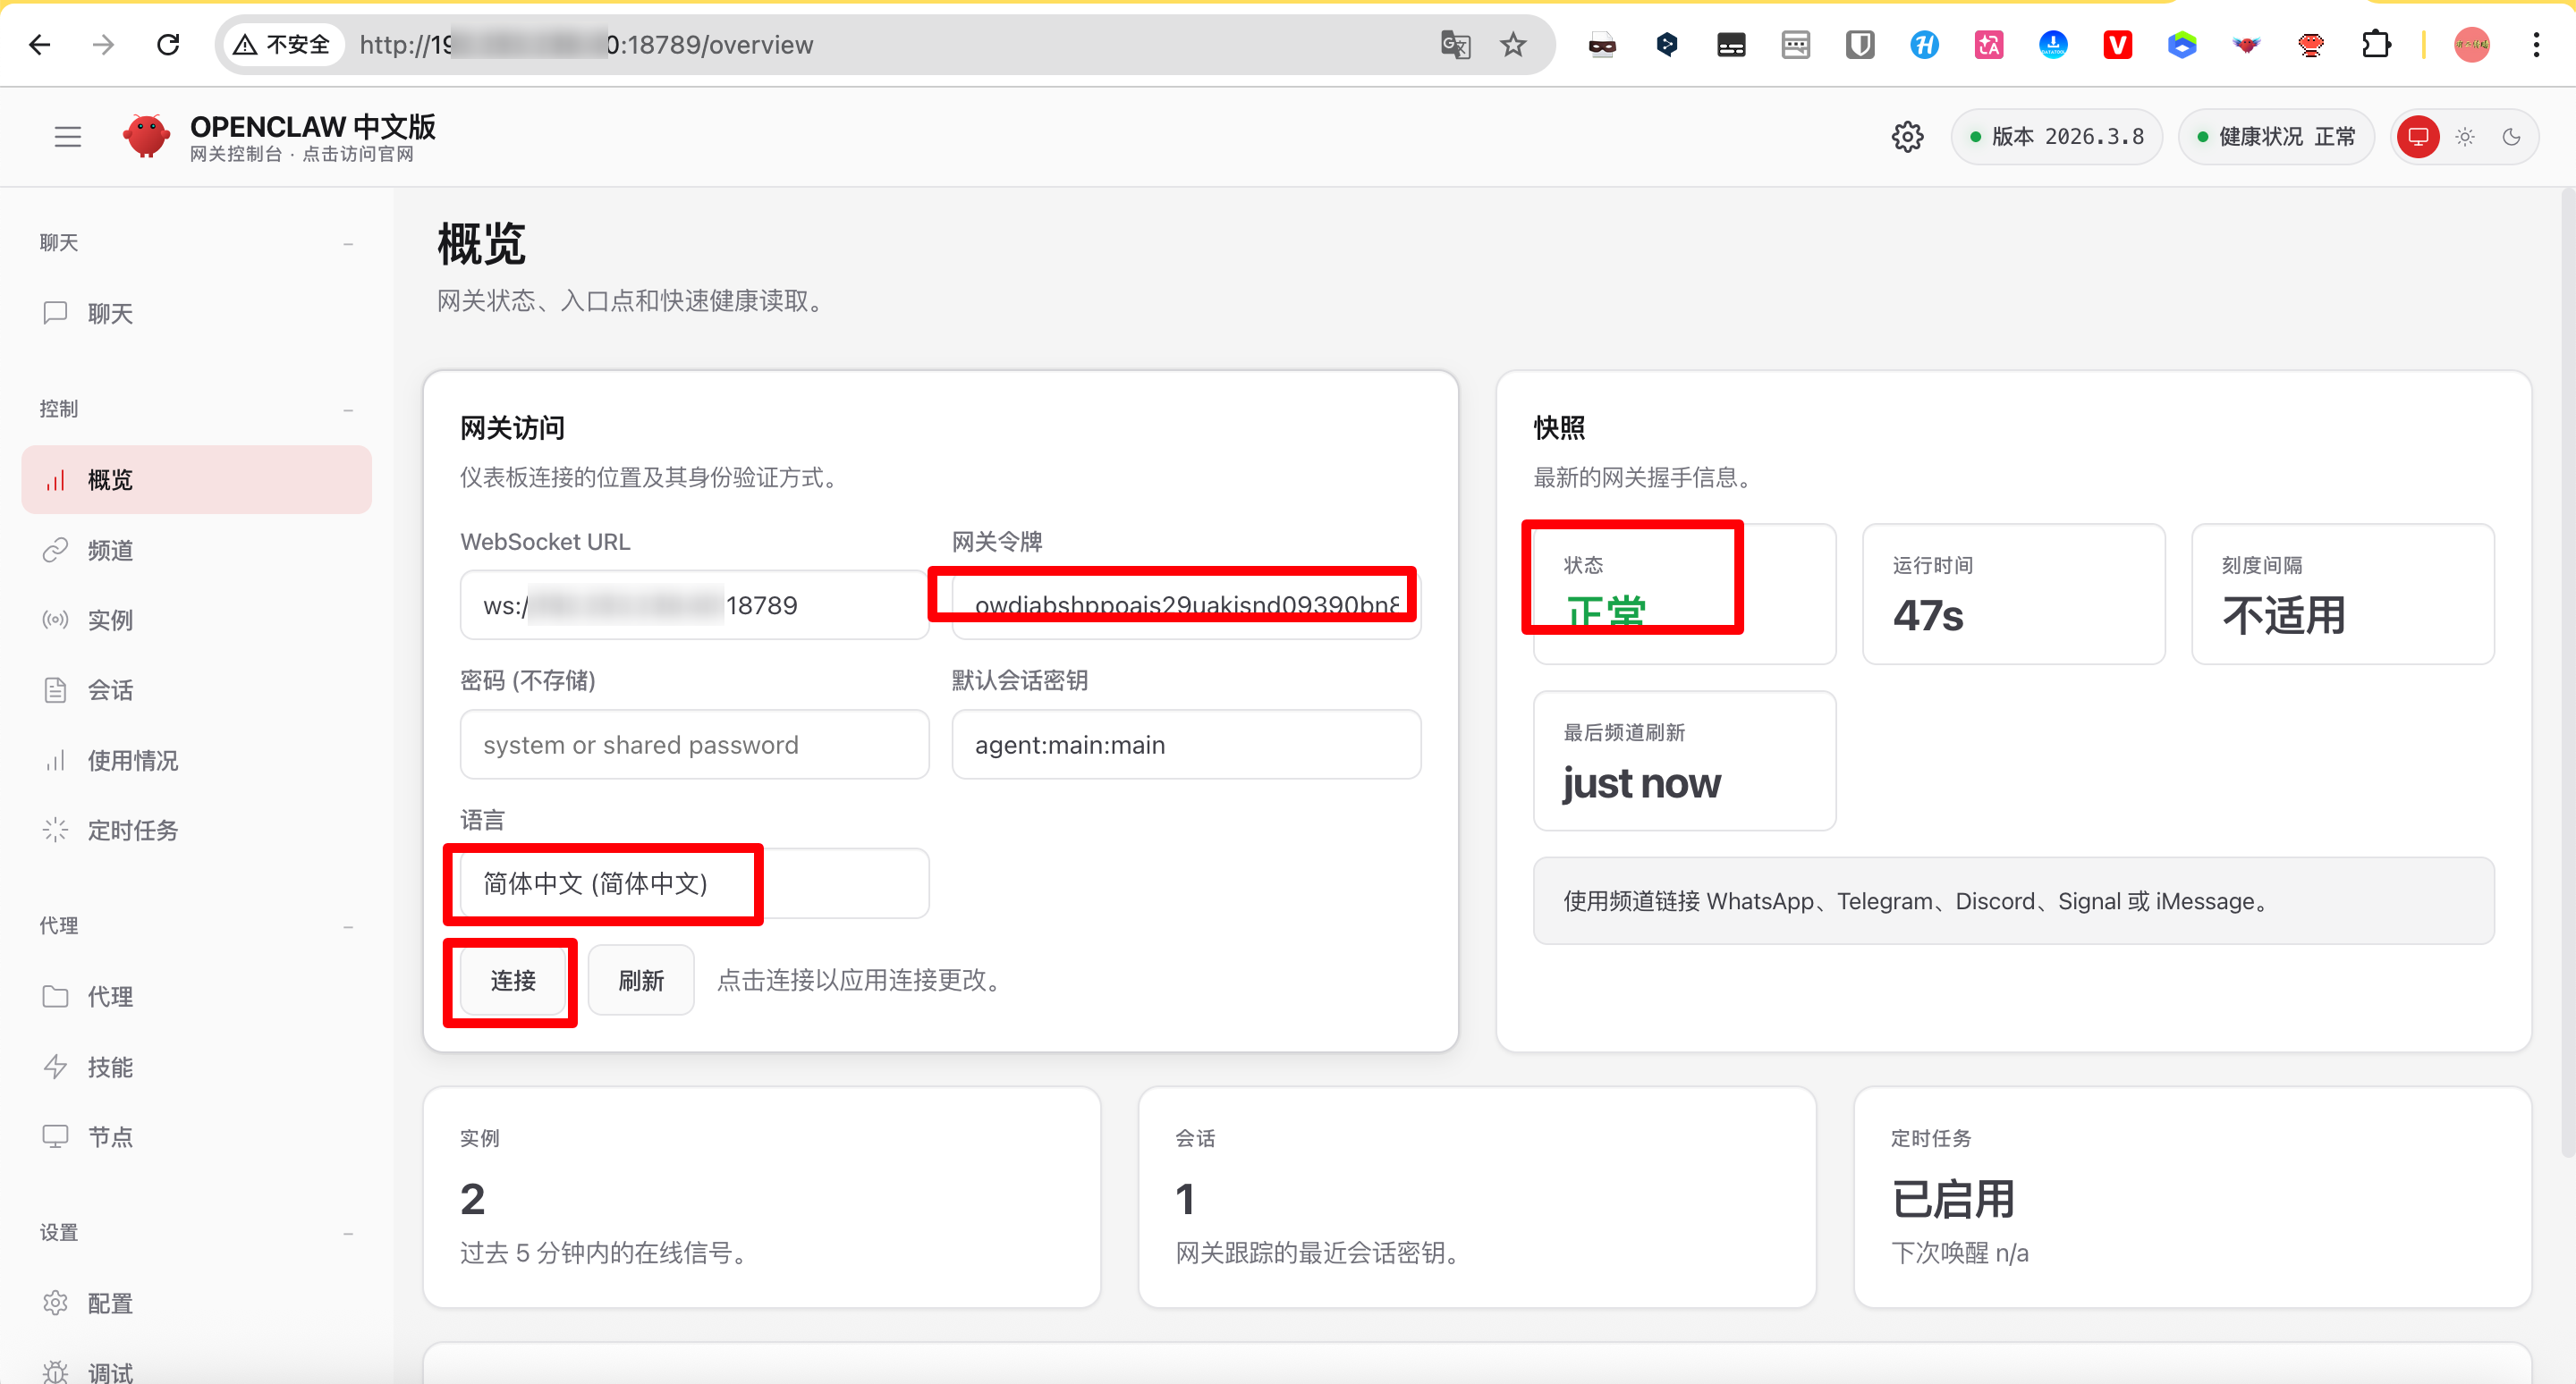Open 定时任务 scheduled tasks in sidebar
The height and width of the screenshot is (1384, 2576).
coord(132,831)
